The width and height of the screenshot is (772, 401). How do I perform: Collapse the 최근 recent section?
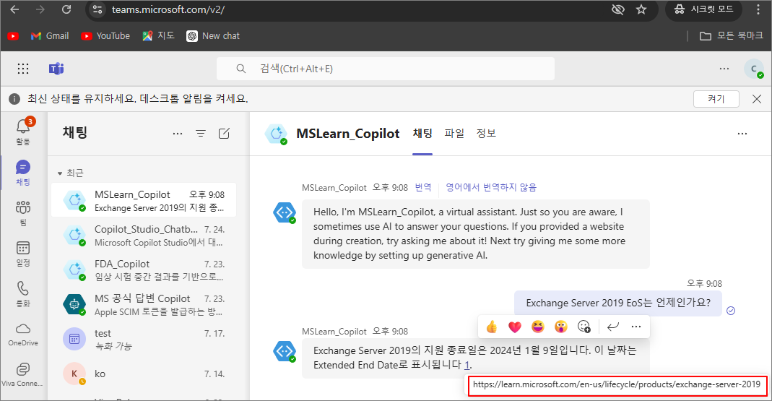70,173
